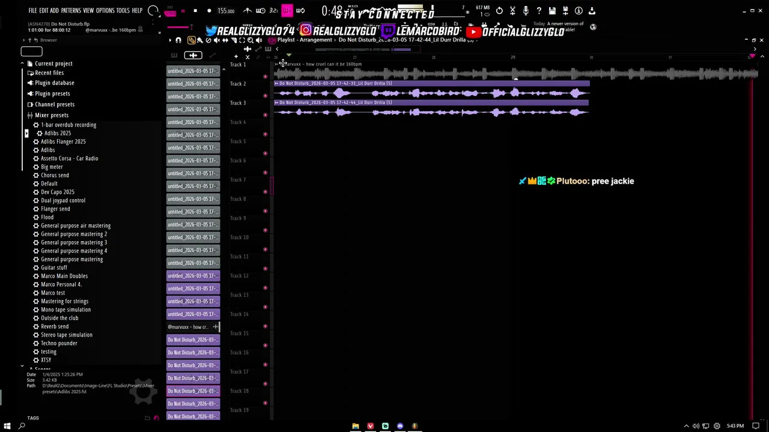Click the info circle icon in top toolbar
This screenshot has height=432, width=769.
coord(579,10)
